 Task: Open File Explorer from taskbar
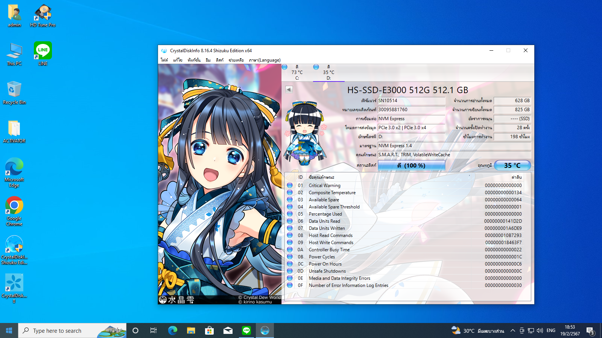[x=191, y=330]
